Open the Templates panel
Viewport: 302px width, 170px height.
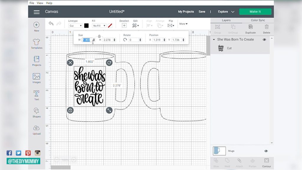point(36,44)
